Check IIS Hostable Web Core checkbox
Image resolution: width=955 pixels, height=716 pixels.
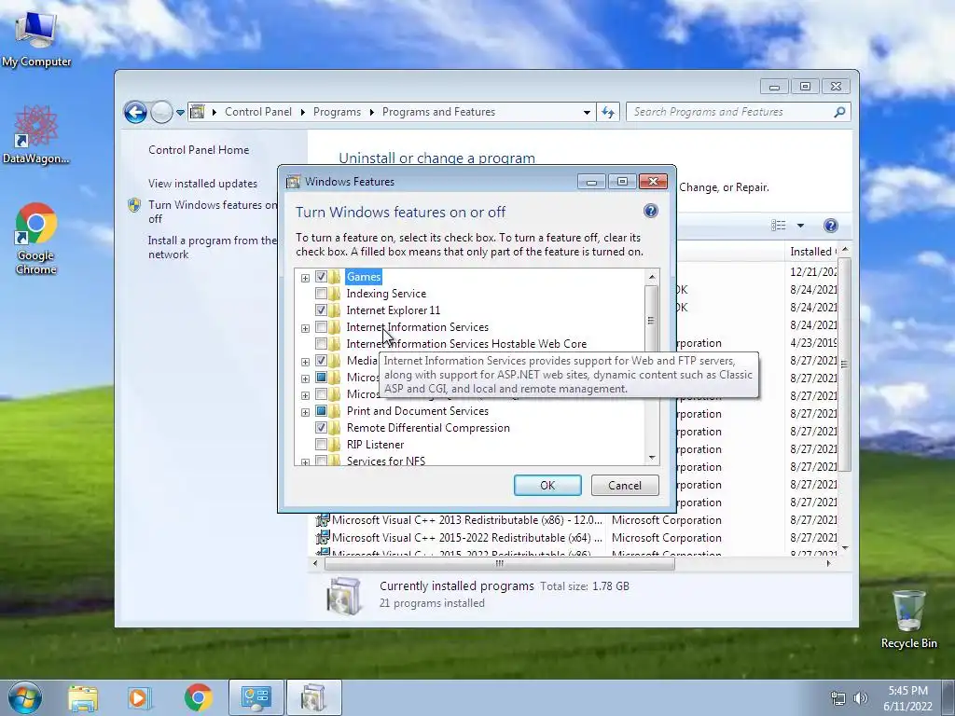tap(321, 344)
